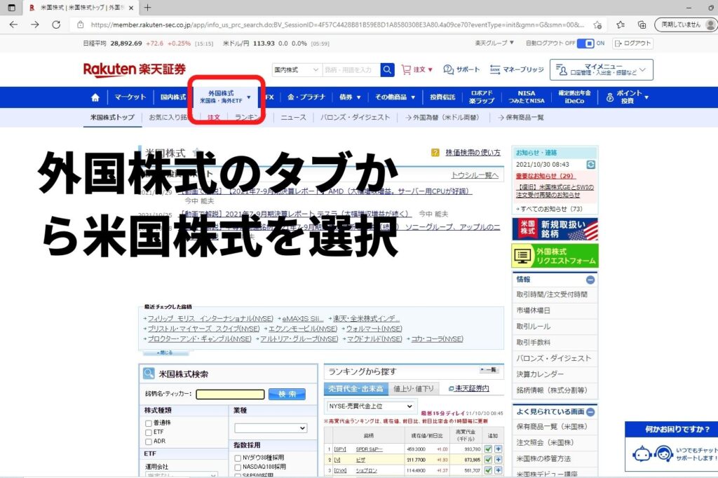This screenshot has width=718, height=478.
Task: Open the 外国為替（米ドル両替） link
Action: [442, 118]
